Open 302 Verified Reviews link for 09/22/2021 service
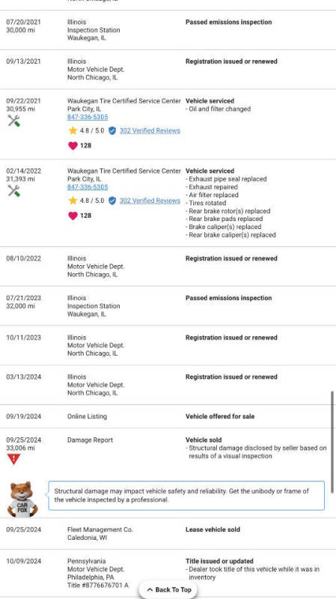Screen dimensions: 336x599 click(150, 130)
